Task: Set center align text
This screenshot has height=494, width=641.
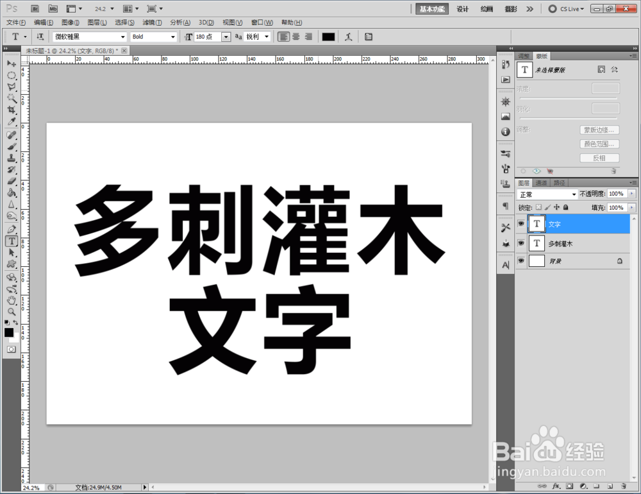Action: 296,37
